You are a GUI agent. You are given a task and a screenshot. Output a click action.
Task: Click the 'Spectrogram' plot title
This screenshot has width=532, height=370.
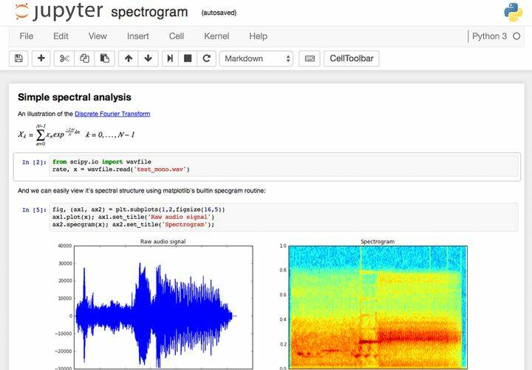coord(378,241)
